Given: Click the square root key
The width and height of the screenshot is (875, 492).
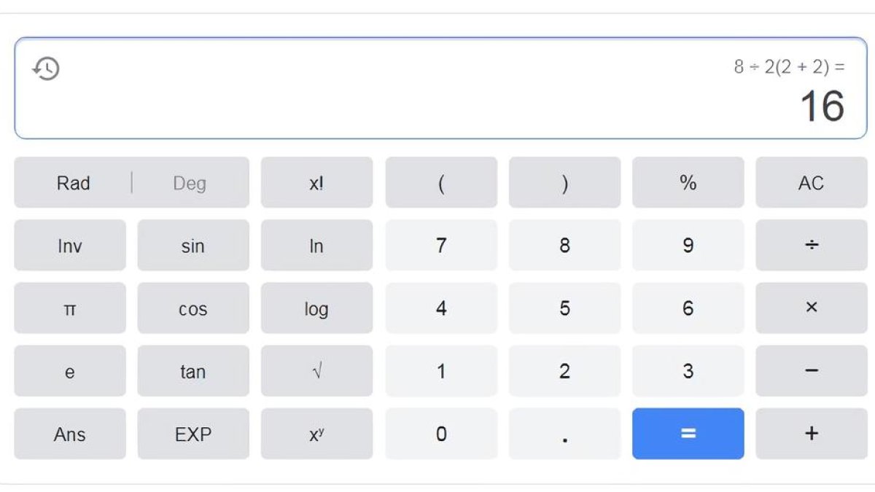Looking at the screenshot, I should [x=316, y=371].
